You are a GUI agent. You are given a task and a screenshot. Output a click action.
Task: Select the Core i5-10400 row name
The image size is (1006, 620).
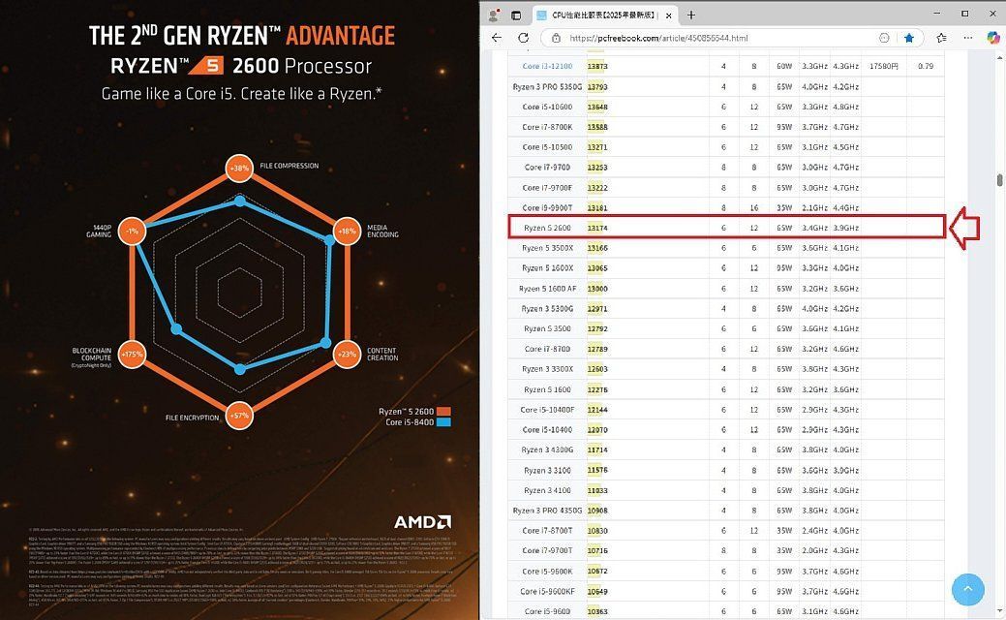[x=547, y=430]
